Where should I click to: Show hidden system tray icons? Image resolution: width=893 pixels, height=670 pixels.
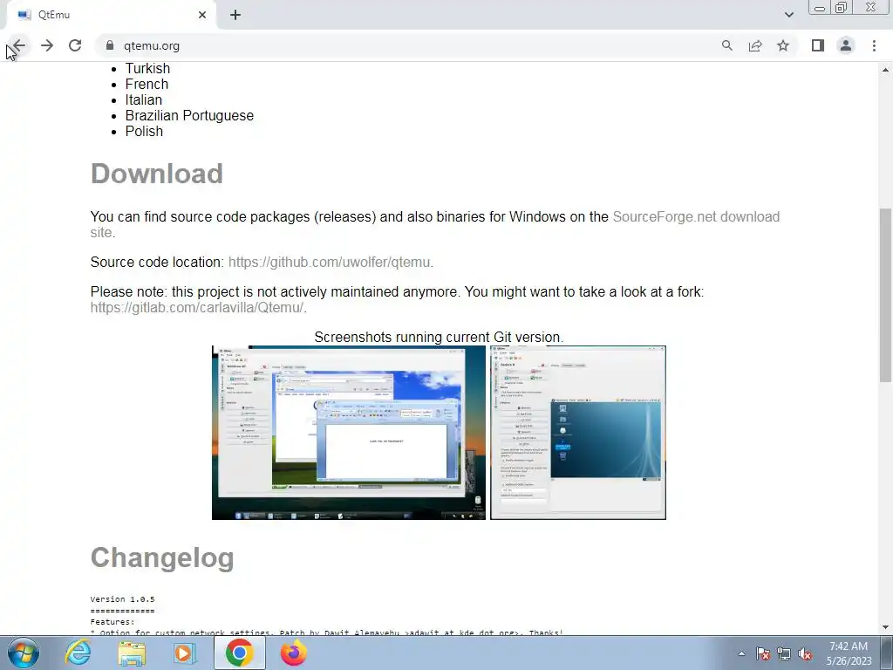click(x=741, y=653)
